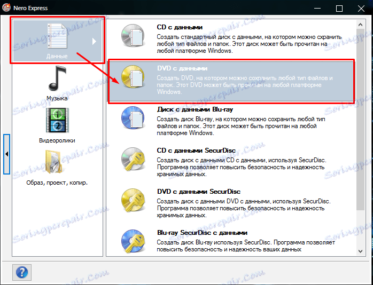Click the Nero Express window title text
This screenshot has width=373, height=285.
click(x=30, y=8)
